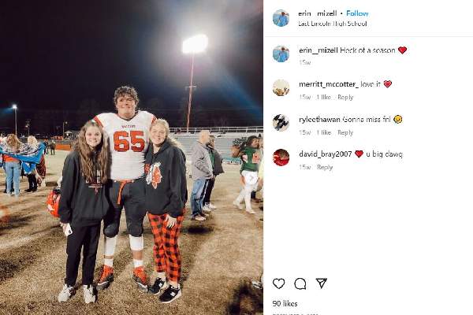This screenshot has width=473, height=315.
Task: Open david_bray2007's profile picture
Action: click(281, 157)
